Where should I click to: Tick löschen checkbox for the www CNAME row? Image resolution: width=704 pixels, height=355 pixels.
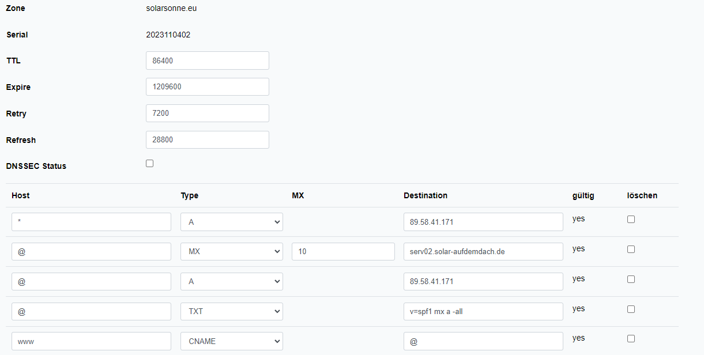631,338
